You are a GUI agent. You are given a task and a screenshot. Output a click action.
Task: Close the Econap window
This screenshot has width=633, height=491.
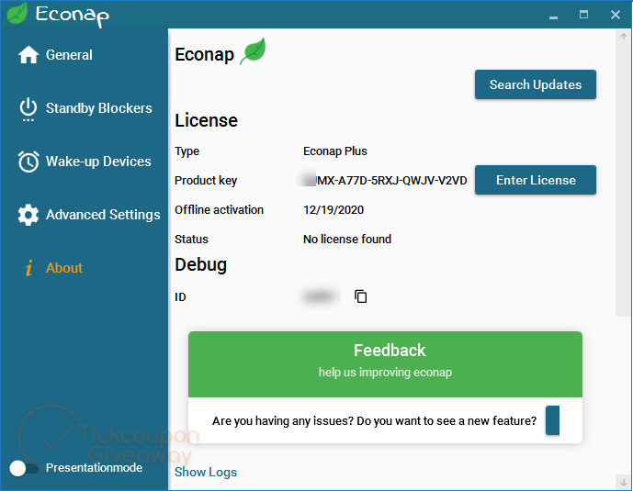coord(616,15)
